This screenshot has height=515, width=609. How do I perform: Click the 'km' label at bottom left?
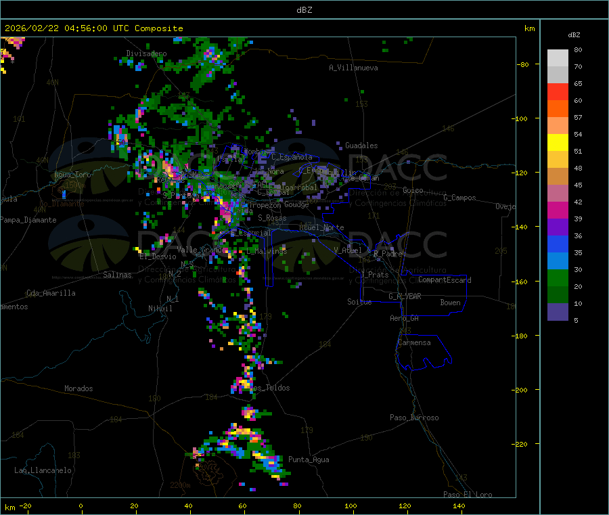[x=9, y=508]
